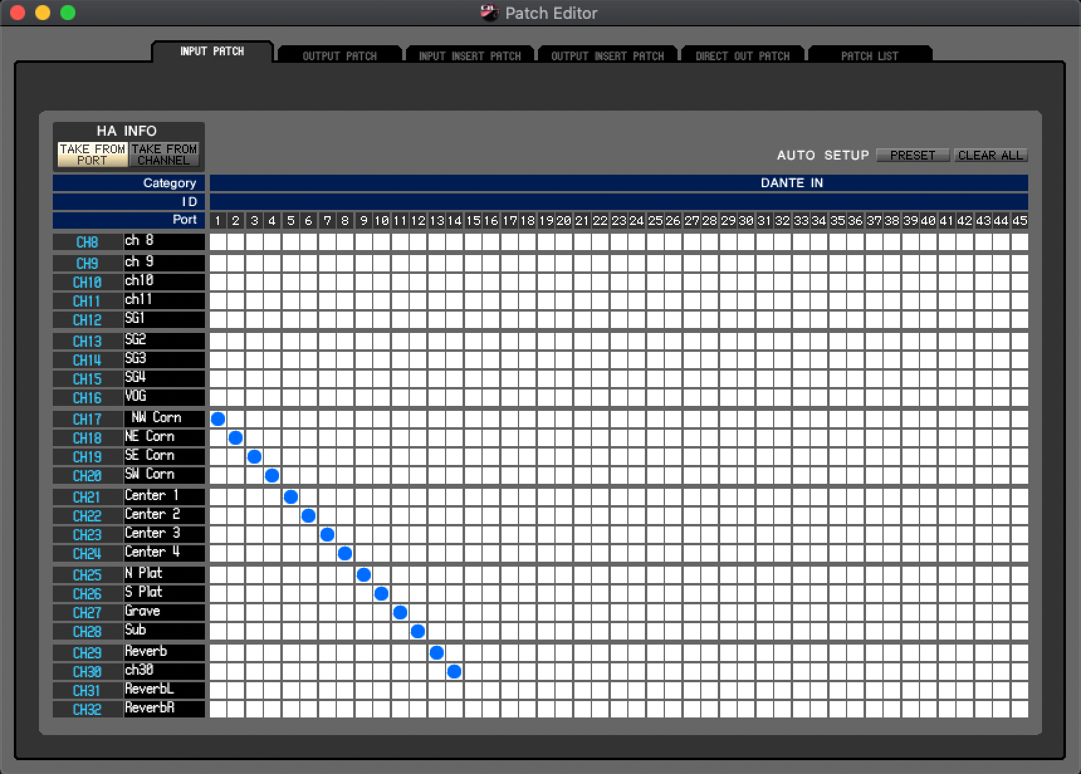The image size is (1081, 774).
Task: Switch to the OUTPUT PATCH tab
Action: point(339,55)
